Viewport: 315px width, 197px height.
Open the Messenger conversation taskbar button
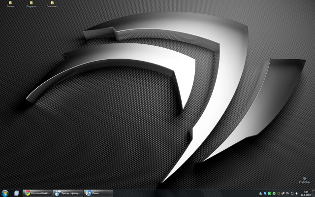click(67, 193)
